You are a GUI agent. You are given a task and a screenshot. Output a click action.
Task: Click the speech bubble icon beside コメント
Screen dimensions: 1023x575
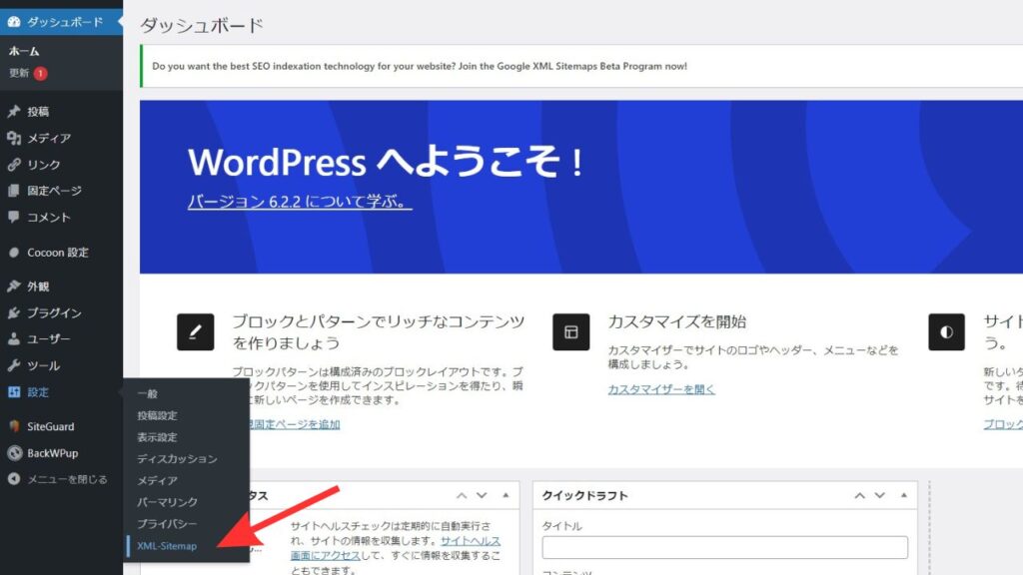[x=14, y=217]
